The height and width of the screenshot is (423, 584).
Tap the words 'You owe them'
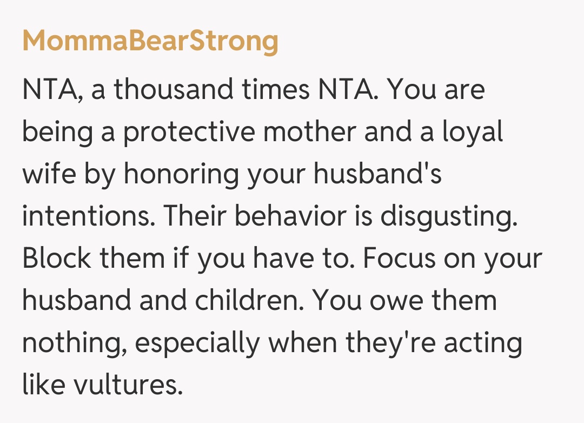tap(404, 301)
